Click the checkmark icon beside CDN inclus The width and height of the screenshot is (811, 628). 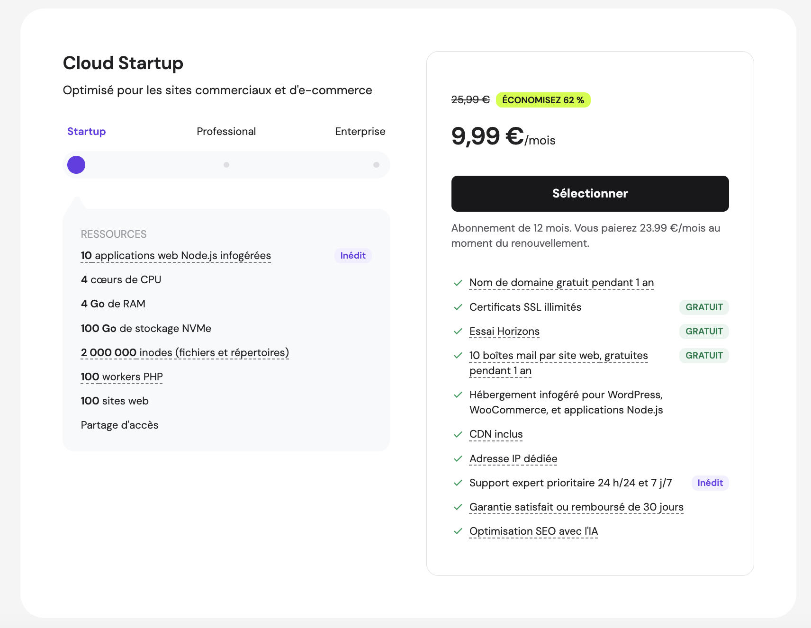(x=458, y=435)
